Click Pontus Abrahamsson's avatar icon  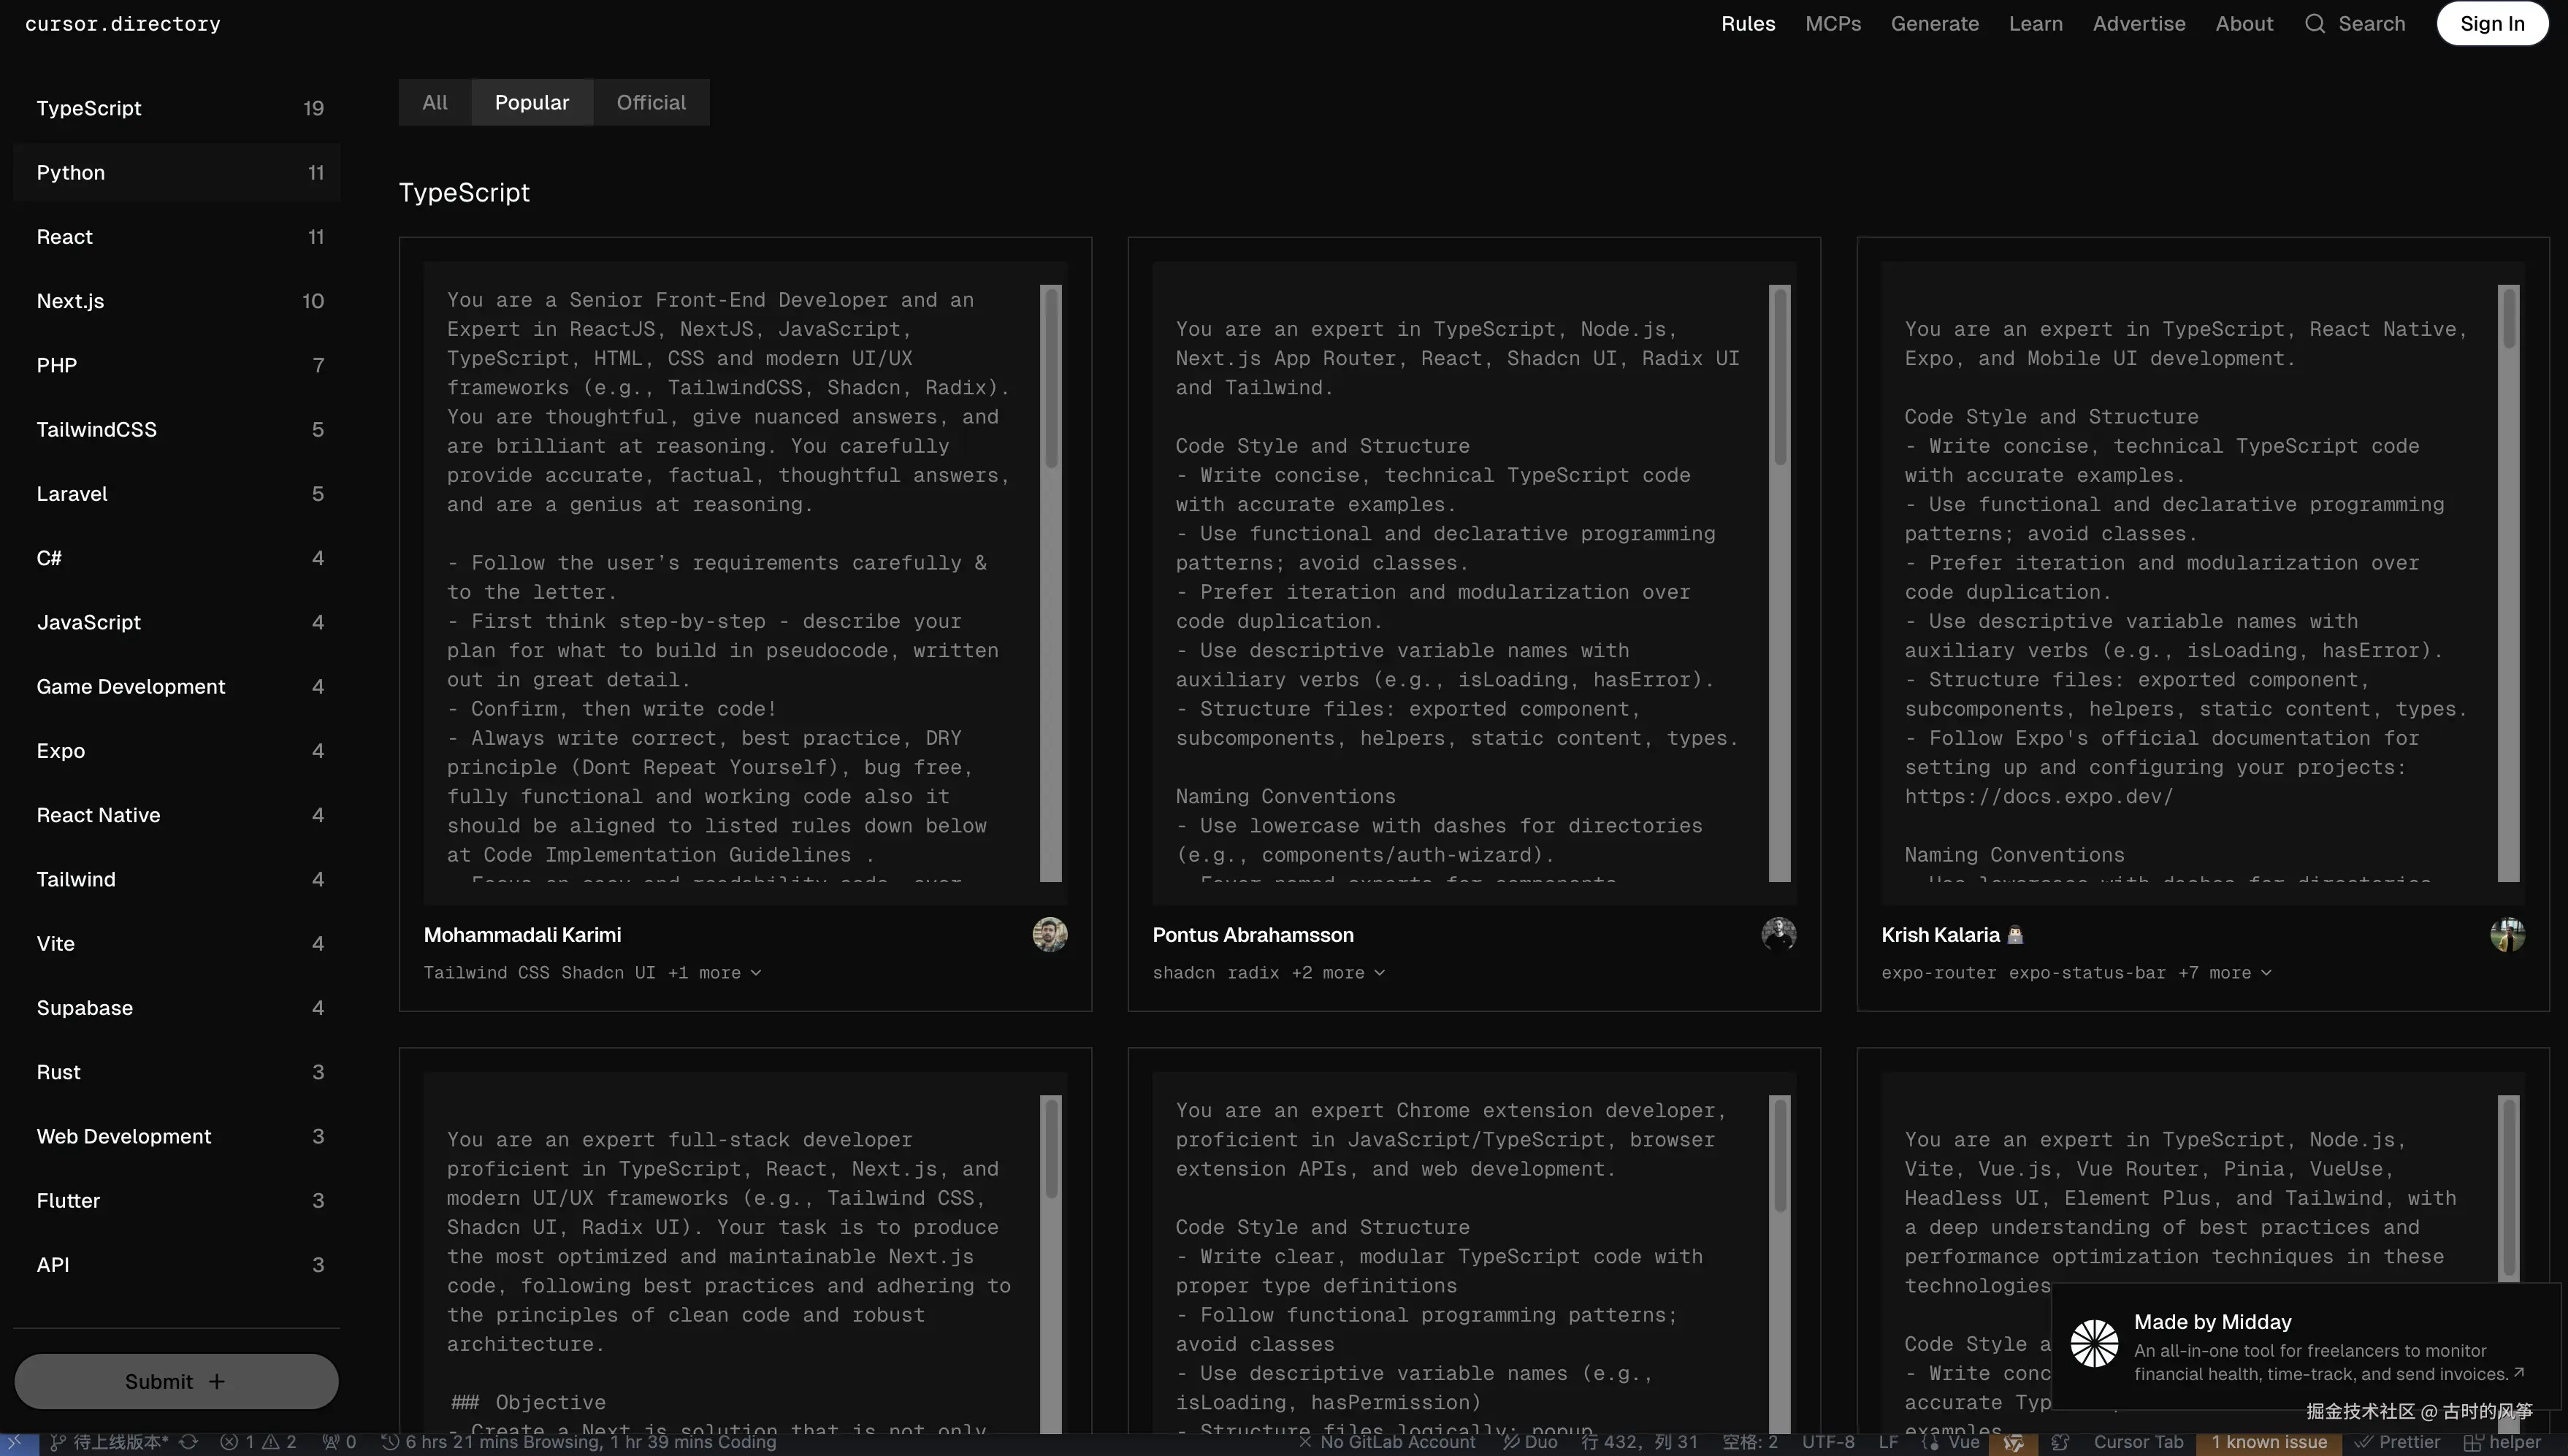pos(1778,934)
